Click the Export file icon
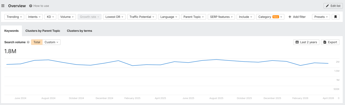Screen dimensions: 345x105 click(325, 42)
